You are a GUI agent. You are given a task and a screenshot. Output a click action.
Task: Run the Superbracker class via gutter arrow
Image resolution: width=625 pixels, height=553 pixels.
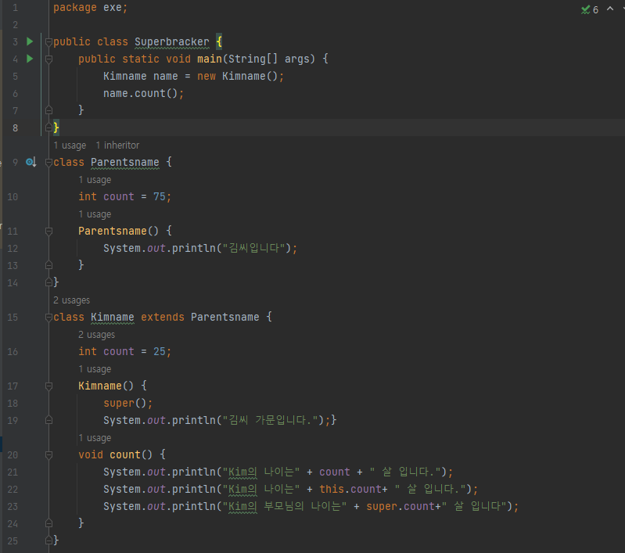30,41
